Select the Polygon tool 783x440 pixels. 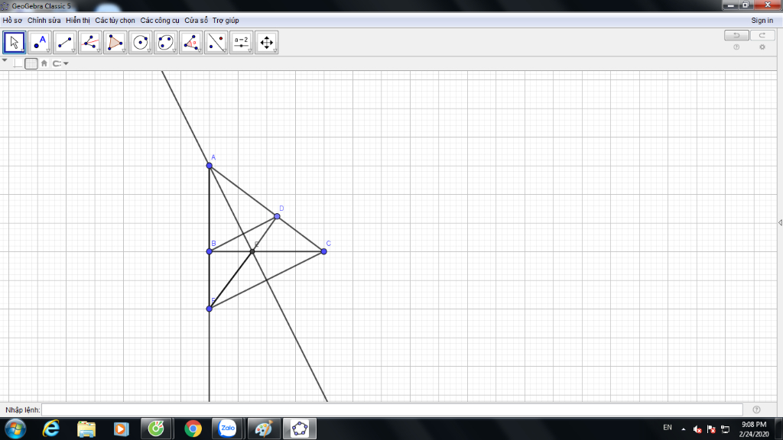coord(115,43)
